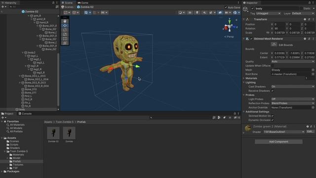Toggle scene lighting lightbulb icon

[x=197, y=12]
